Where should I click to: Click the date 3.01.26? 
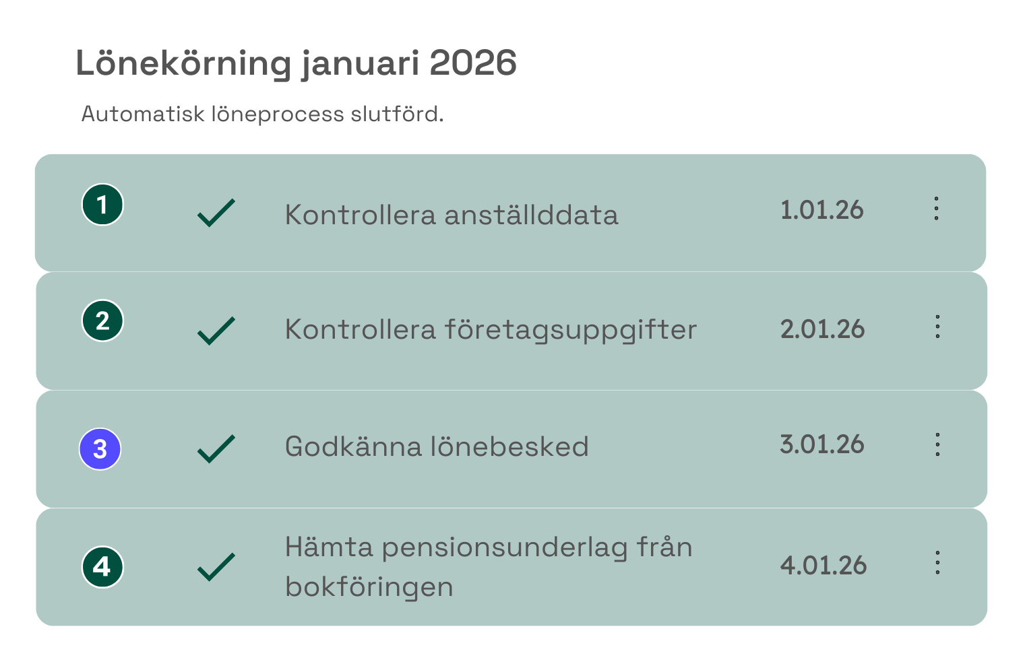pos(822,444)
